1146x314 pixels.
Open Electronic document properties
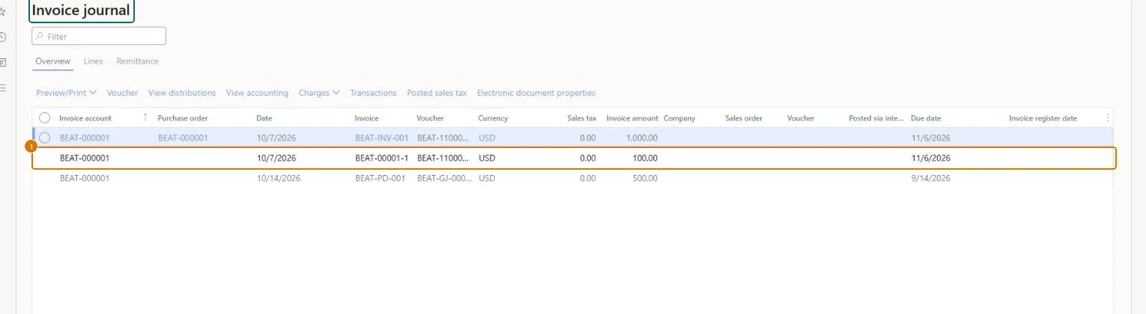point(536,93)
